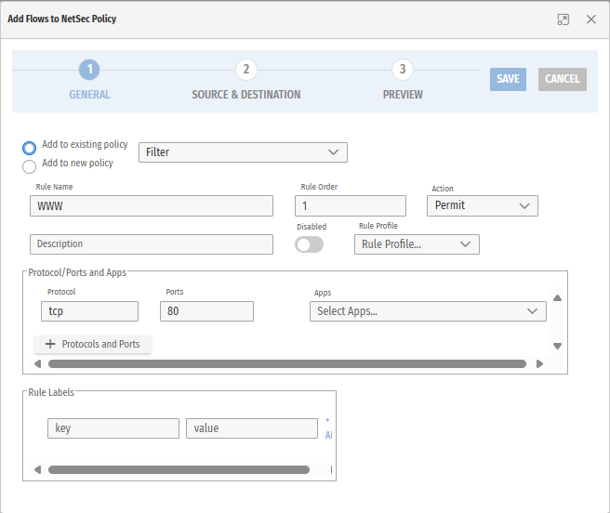Click the up arrow in Protocol/Ports scroll area

coord(557,298)
